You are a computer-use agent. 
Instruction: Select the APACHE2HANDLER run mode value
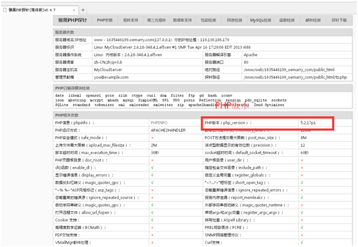pos(168,130)
